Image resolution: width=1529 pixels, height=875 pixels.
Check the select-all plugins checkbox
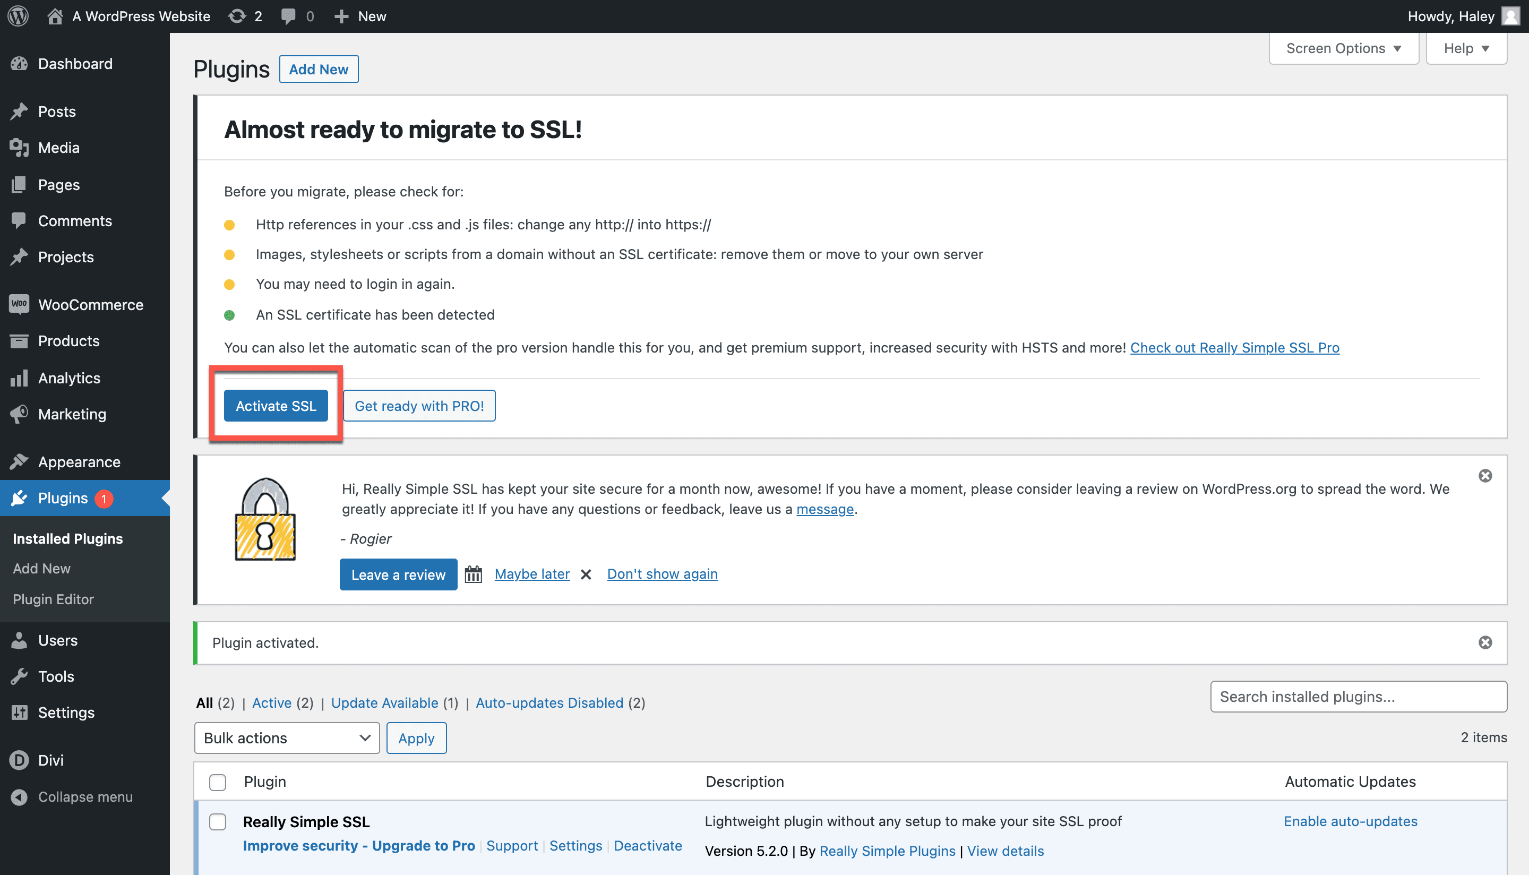[218, 782]
